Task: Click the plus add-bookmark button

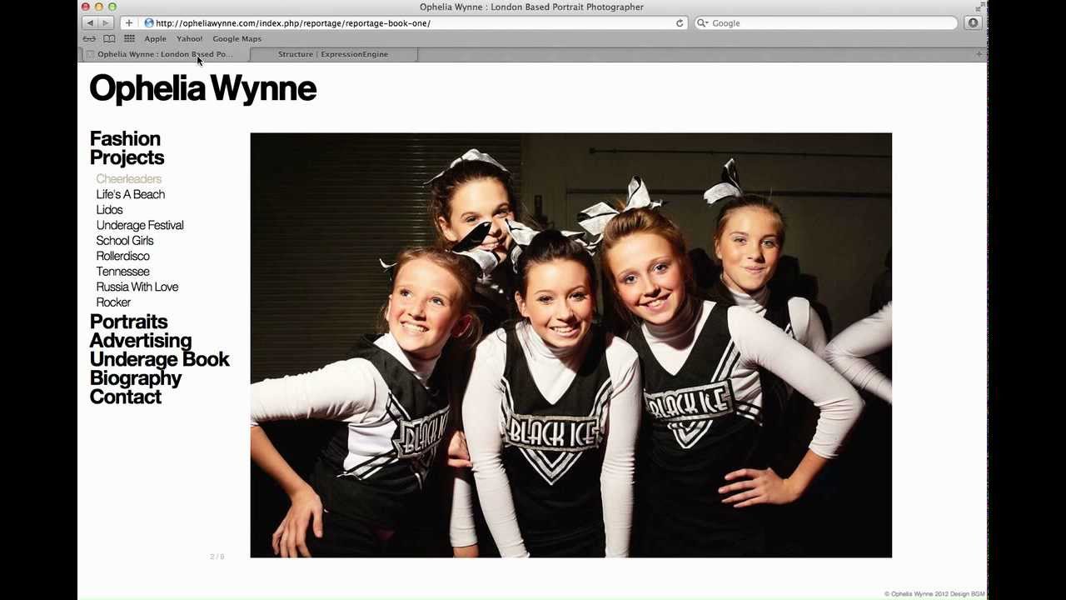Action: pyautogui.click(x=128, y=23)
